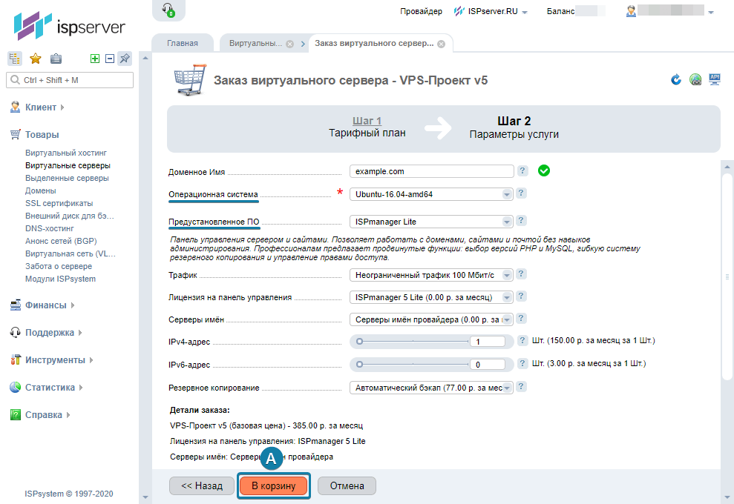Close the Заказ виртуального сервер... tab
The height and width of the screenshot is (504, 734).
[x=441, y=44]
